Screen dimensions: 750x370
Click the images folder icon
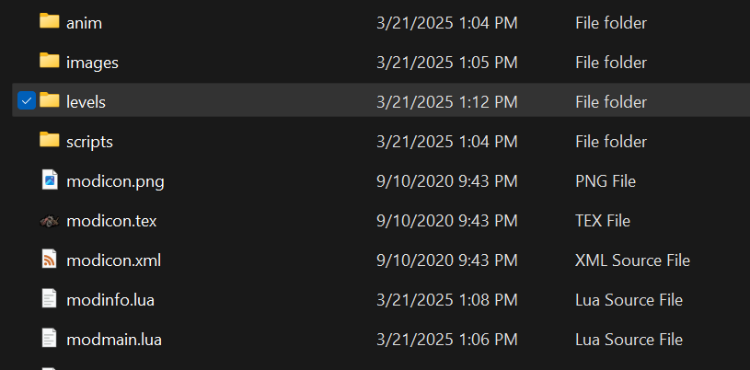[50, 61]
